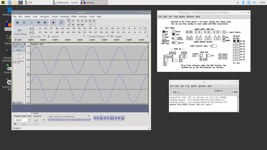Choose the Selection tool (I-beam)
This screenshot has height=150, width=267.
pos(69,21)
